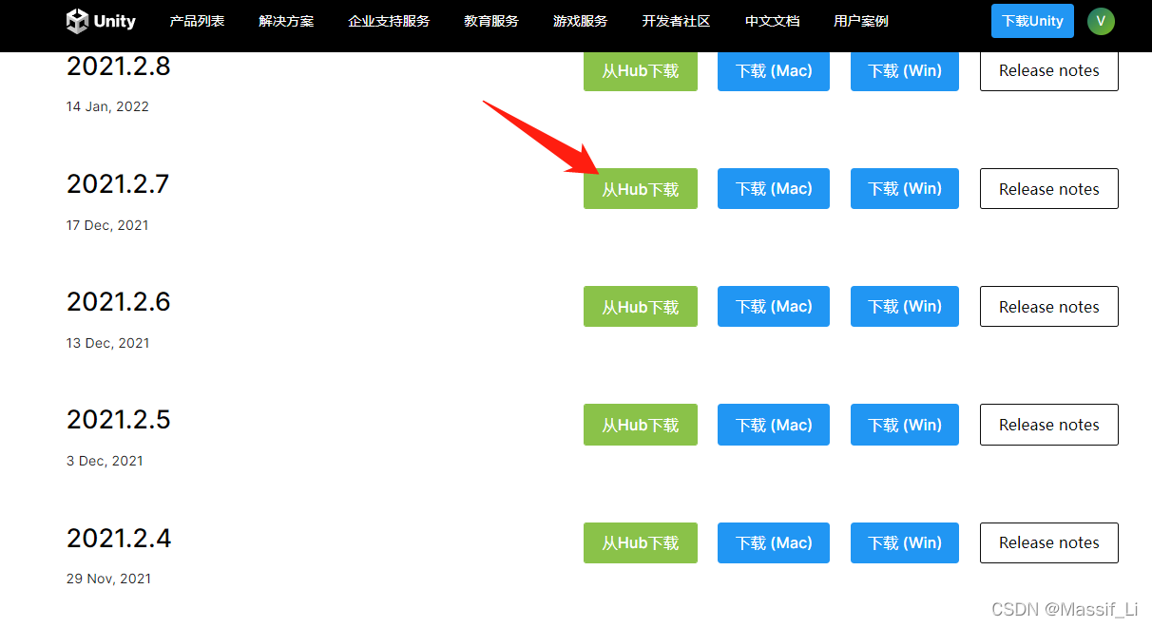Screen dimensions: 1152x627
Task: Click the 下载Unity button in header
Action: click(1032, 21)
